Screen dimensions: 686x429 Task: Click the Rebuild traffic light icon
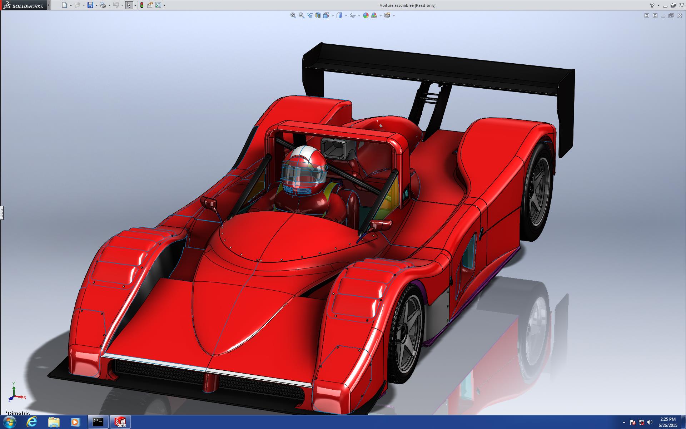coord(142,5)
